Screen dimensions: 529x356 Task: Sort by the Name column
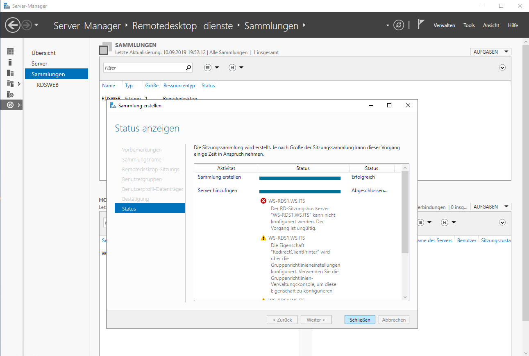coord(109,86)
